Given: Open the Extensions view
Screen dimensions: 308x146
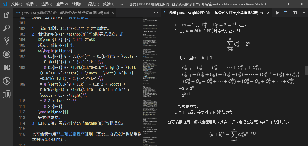Looking at the screenshot, I should click(x=7, y=68).
